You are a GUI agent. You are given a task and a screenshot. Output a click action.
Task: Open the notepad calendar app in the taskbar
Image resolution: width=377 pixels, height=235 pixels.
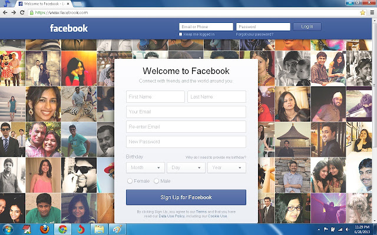pyautogui.click(x=27, y=229)
